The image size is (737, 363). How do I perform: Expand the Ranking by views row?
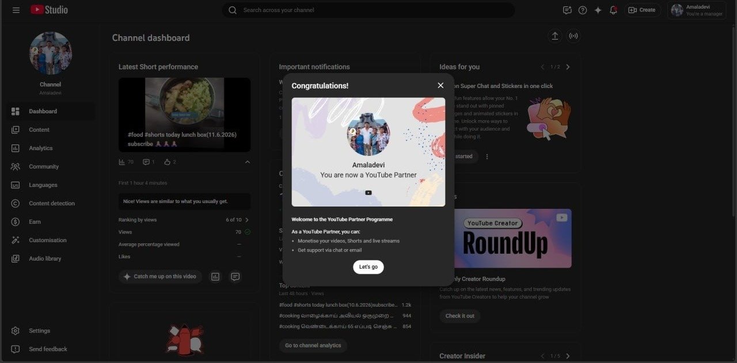coord(184,220)
